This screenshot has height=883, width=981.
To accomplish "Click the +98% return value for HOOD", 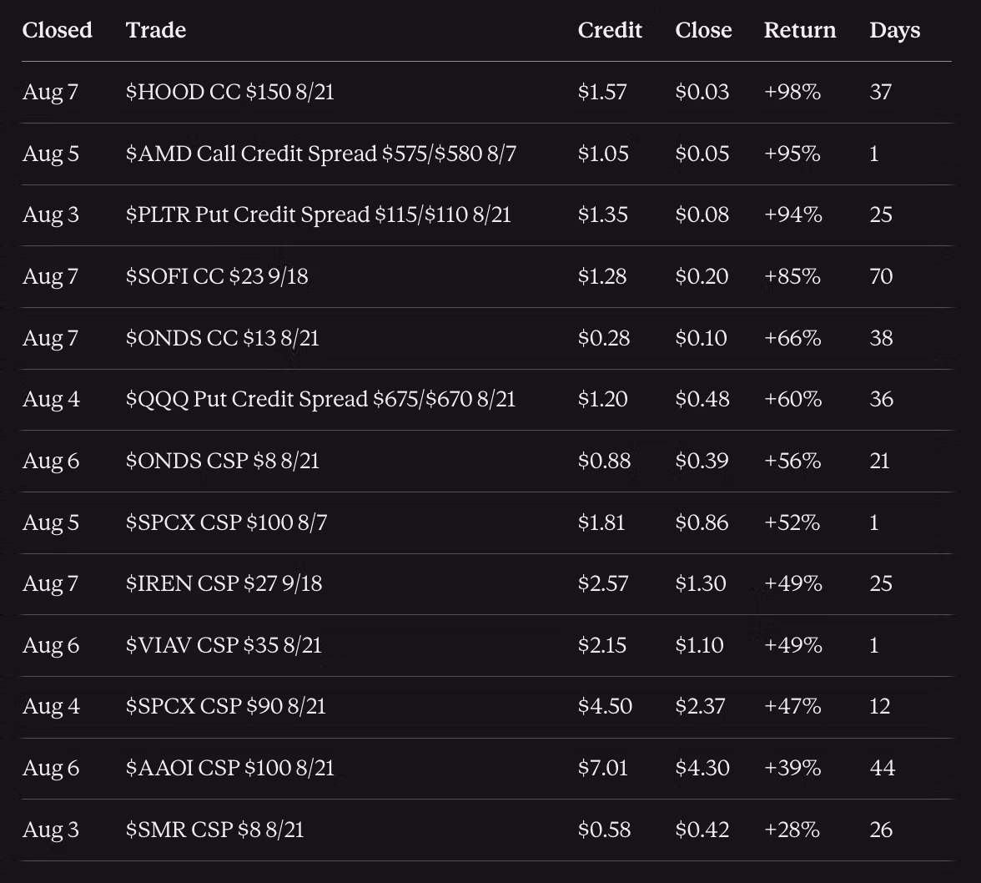I will (792, 92).
